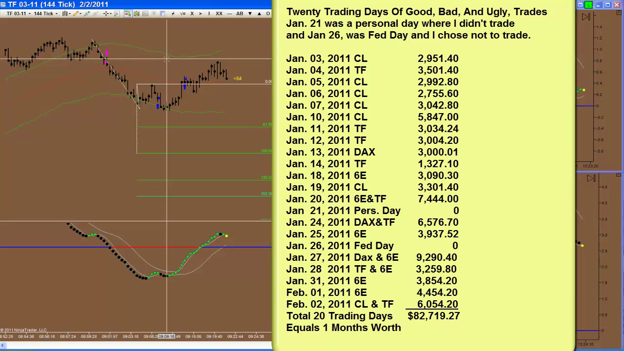Click the line chart strategies icon
Screen dimensions: 624x351
(x=145, y=14)
